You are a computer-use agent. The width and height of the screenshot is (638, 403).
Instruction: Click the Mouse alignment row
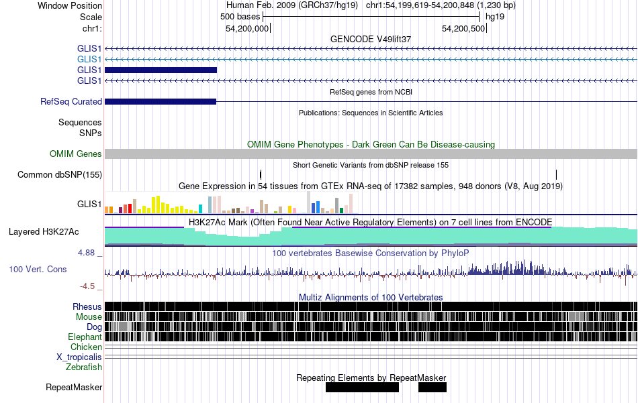click(371, 316)
